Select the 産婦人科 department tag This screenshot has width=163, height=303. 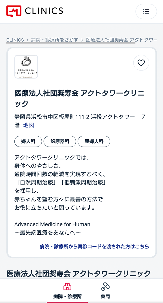pyautogui.click(x=94, y=142)
